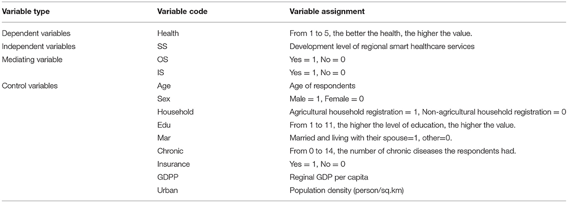Image resolution: width=568 pixels, height=203 pixels.
Task: Select the Mediating variable row label
Action: coord(32,60)
